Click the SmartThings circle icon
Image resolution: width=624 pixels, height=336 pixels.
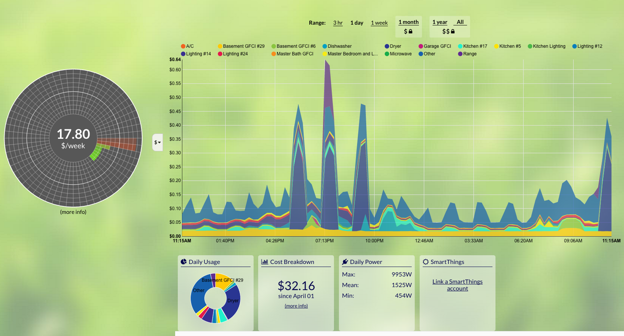click(x=426, y=262)
